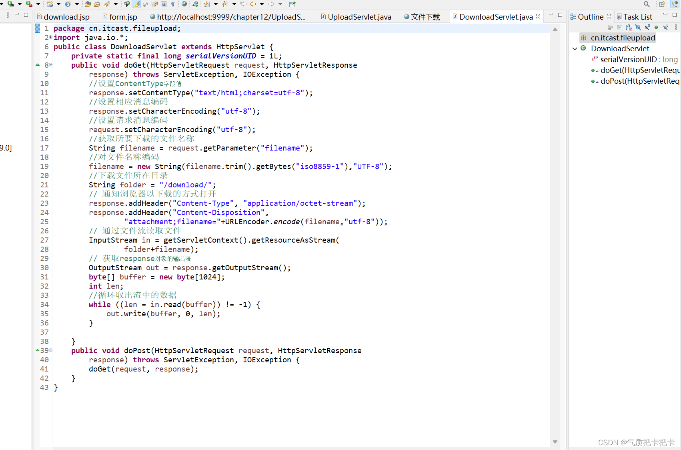Click editor scrollbar down arrow
681x450 pixels.
(555, 442)
